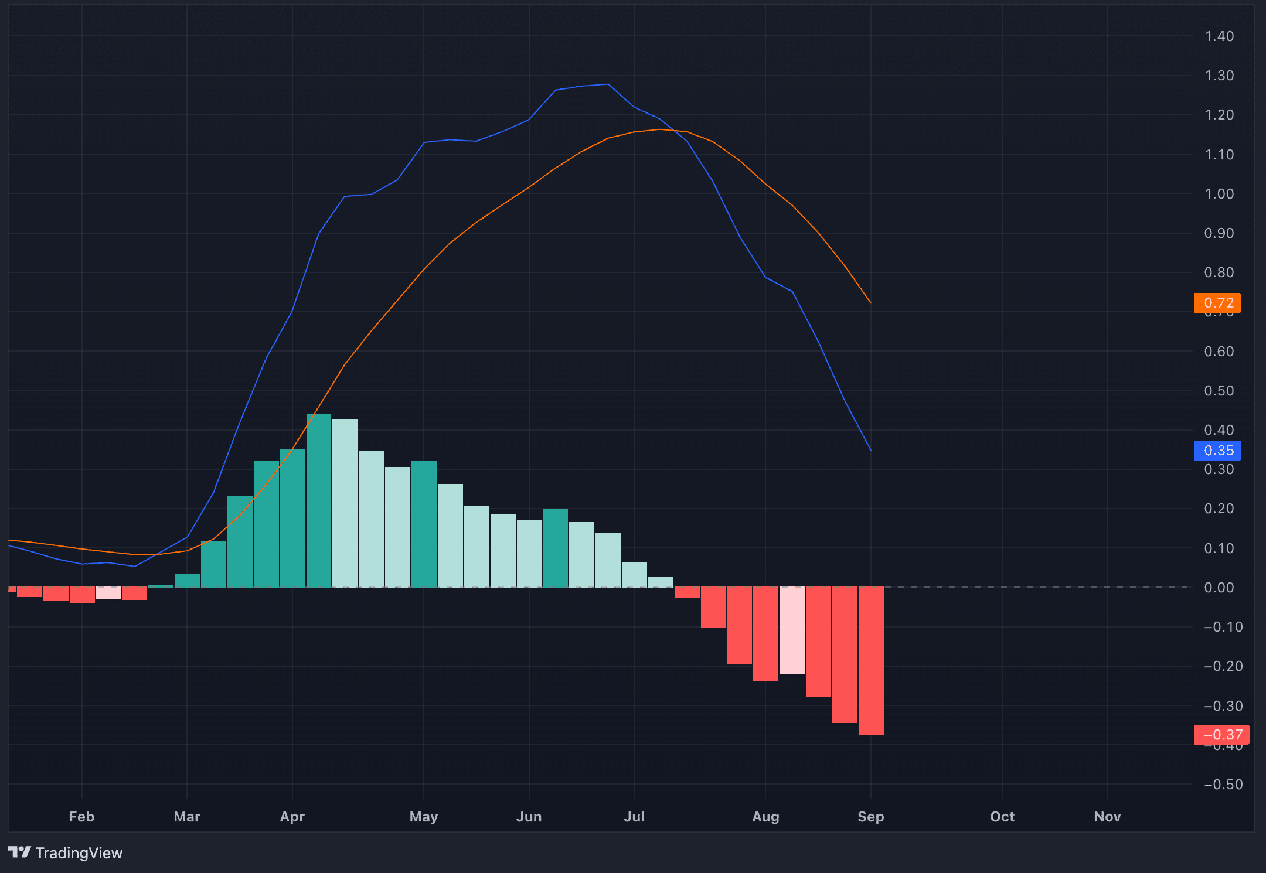Click the Jul date label on time axis
The width and height of the screenshot is (1266, 873).
(634, 817)
